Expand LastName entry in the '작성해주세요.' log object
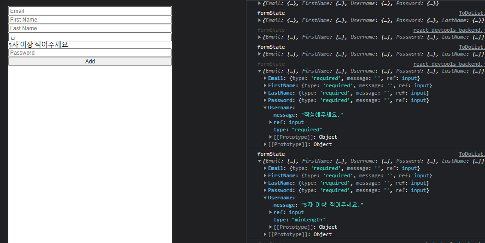The image size is (485, 243). point(265,93)
